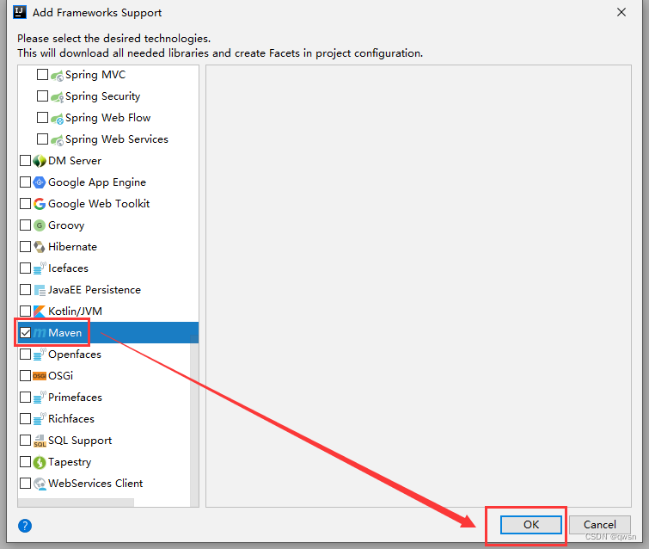Select the SQL Support label text
Viewport: 649px width, 549px height.
click(80, 441)
